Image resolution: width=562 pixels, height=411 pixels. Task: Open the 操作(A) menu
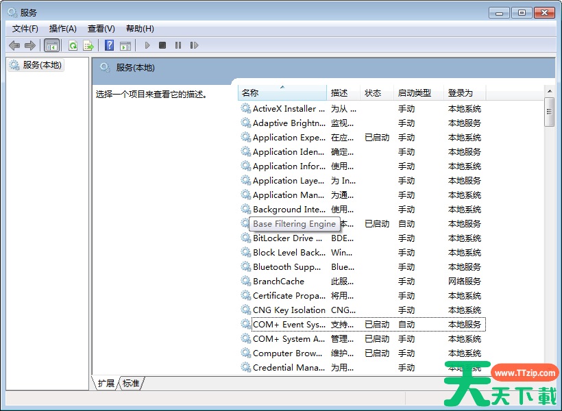click(x=63, y=28)
